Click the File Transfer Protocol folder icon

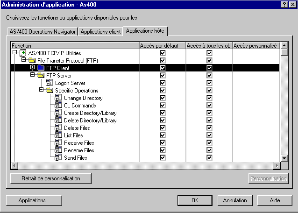click(32, 60)
